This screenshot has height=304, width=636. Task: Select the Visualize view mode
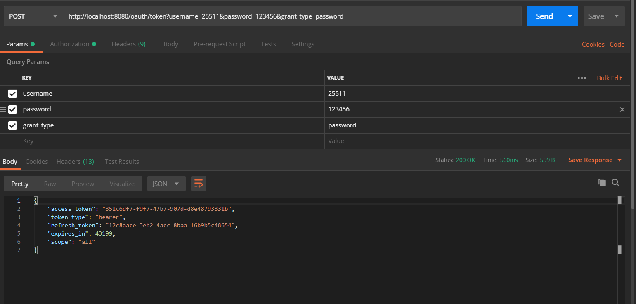[x=122, y=184]
